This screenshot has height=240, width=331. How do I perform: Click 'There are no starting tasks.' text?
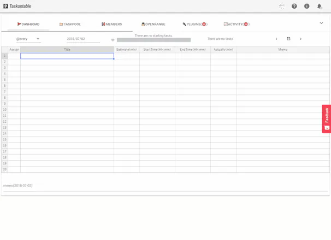pos(153,35)
